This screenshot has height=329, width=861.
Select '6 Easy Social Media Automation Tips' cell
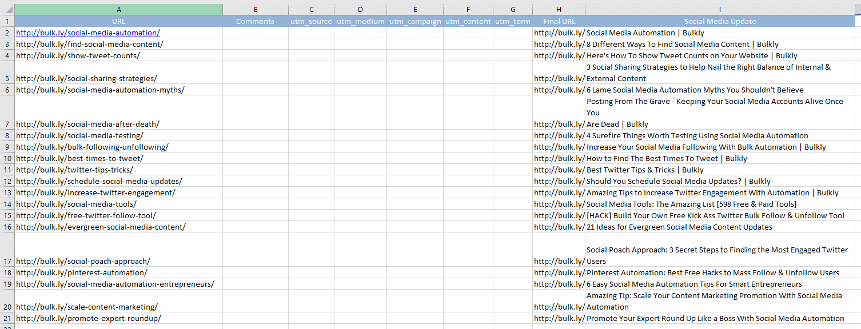coord(720,284)
